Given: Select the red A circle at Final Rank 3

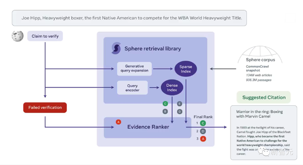Looking at the screenshot, I should point(203,139).
